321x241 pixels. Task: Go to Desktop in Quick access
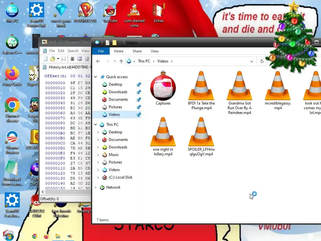click(x=115, y=84)
